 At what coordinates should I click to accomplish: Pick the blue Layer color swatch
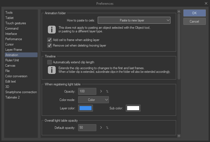pyautogui.click(x=86, y=108)
